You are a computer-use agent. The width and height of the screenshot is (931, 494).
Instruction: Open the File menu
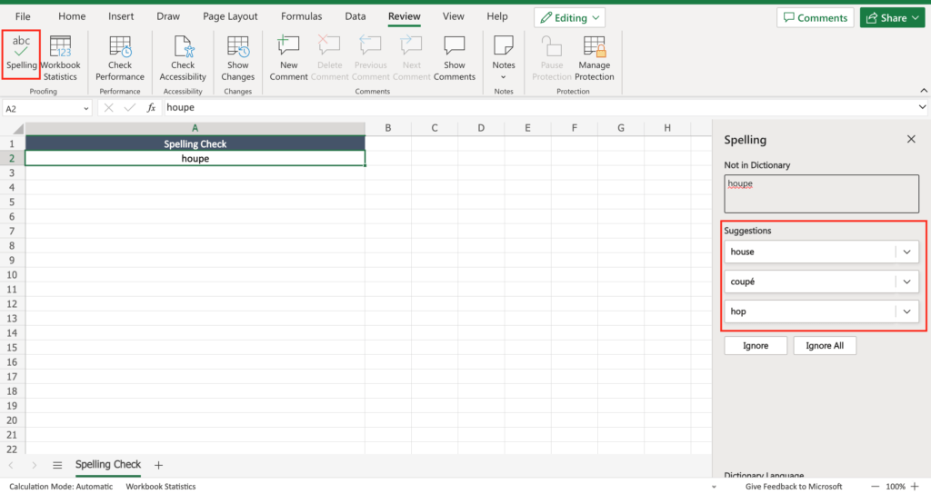click(23, 16)
